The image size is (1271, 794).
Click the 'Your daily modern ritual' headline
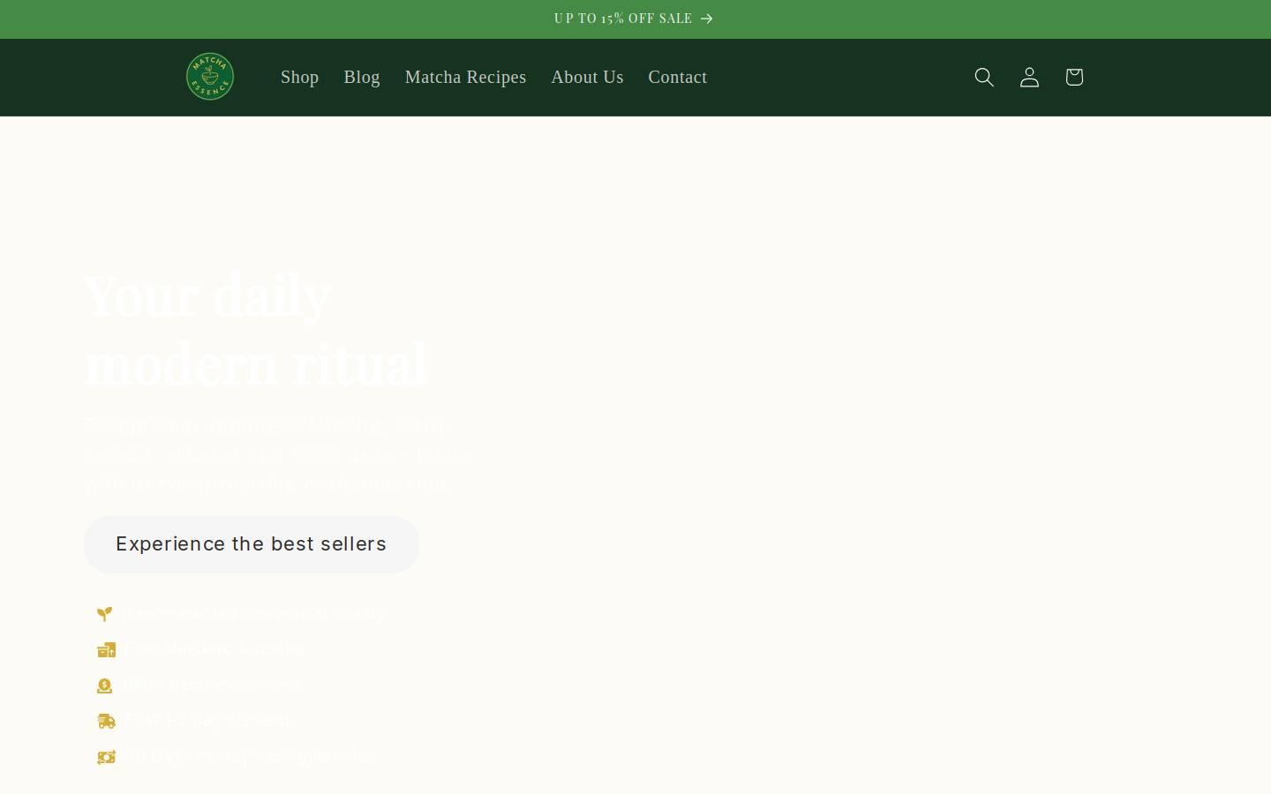(256, 331)
